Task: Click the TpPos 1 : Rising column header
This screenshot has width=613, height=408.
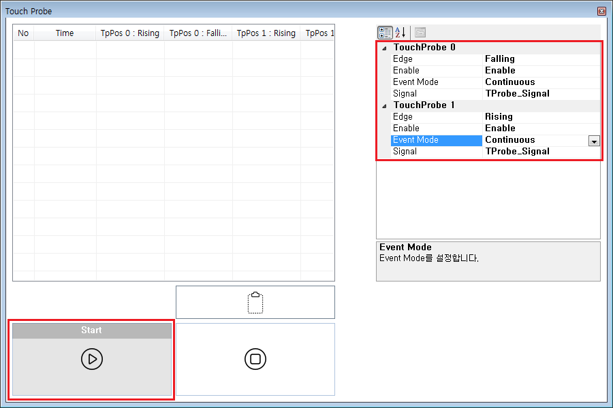Action: [x=266, y=33]
